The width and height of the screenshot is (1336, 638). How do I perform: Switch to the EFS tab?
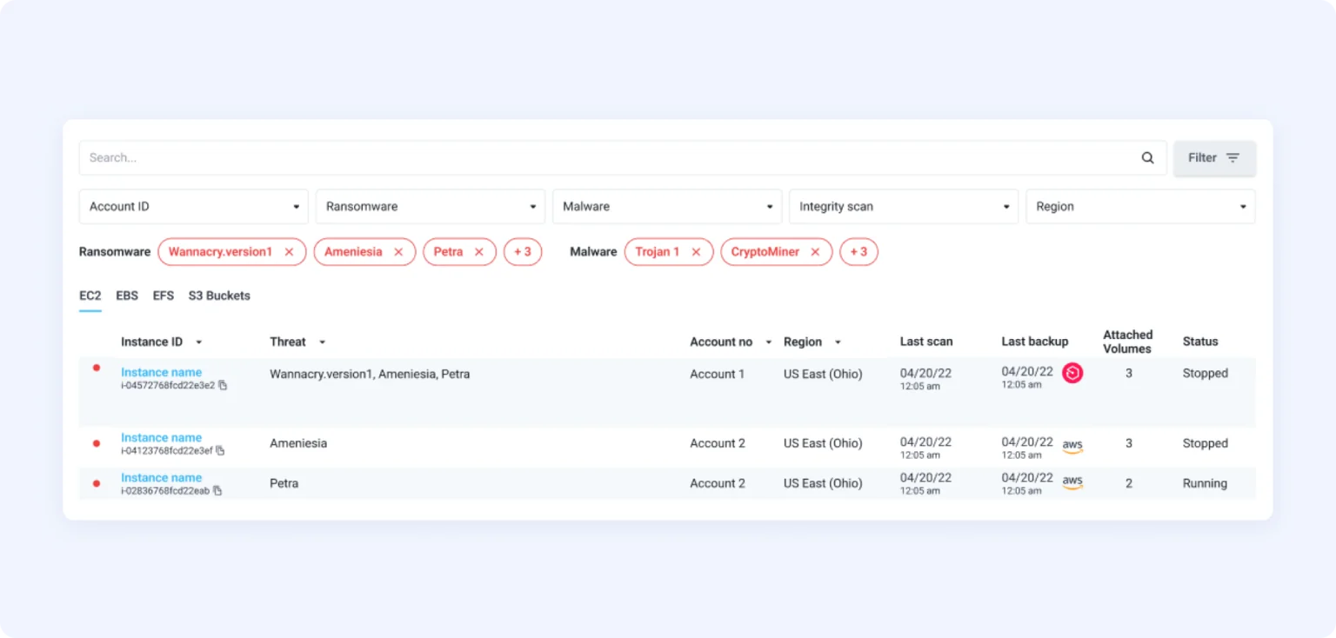[164, 296]
